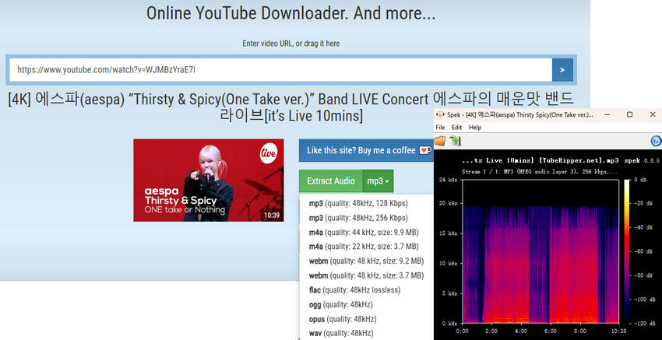The height and width of the screenshot is (340, 662).
Task: Click 'Online YouTube Downloader. And more...' heading
Action: 291,13
